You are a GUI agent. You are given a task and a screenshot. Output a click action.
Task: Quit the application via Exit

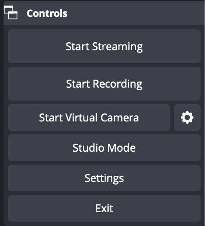point(104,208)
